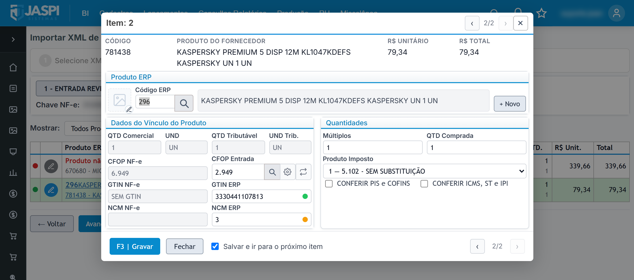The image size is (634, 280).
Task: Swap CFOP Entrada arrows icon
Action: [303, 172]
